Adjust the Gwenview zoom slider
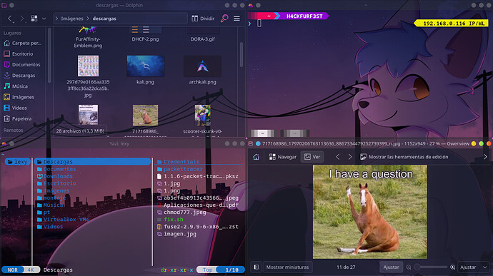The height and width of the screenshot is (276, 493). [430, 267]
